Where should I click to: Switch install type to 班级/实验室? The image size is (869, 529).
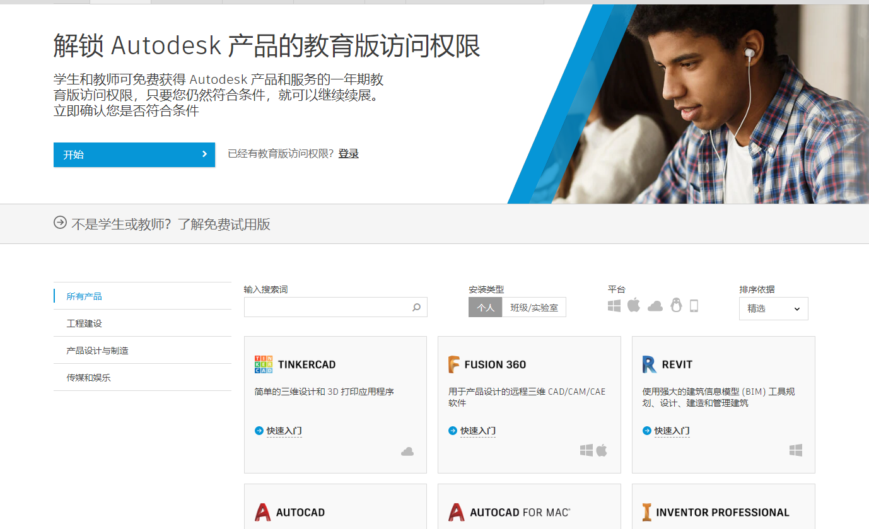tap(534, 308)
